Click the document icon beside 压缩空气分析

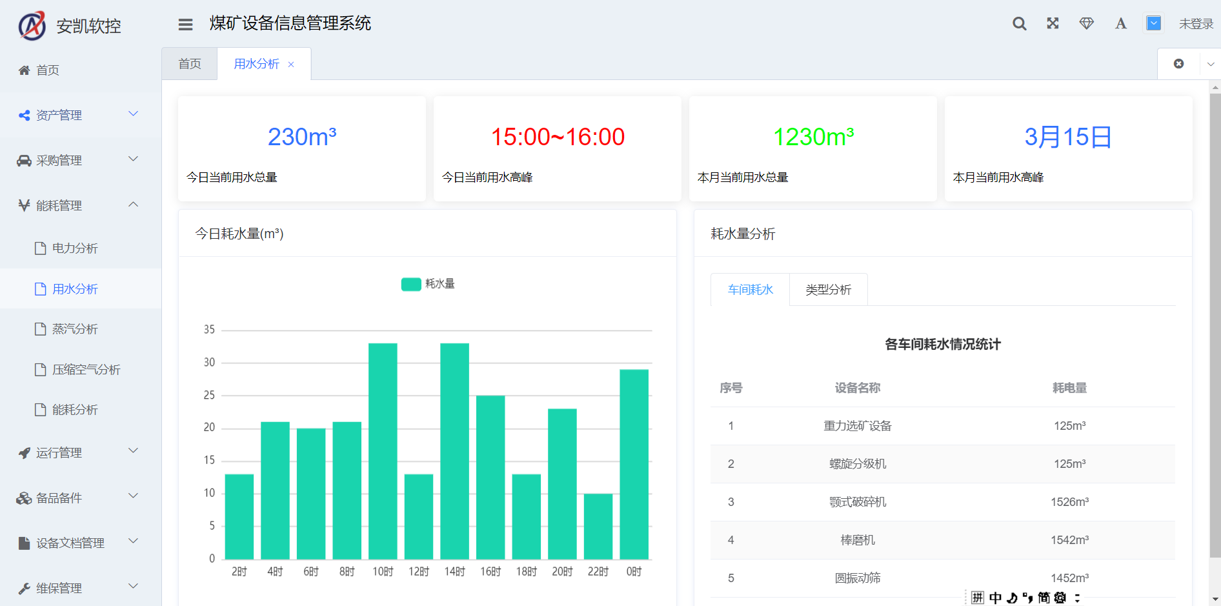coord(40,369)
